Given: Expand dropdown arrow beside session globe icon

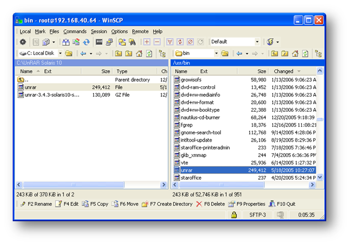Looking at the screenshot, I should [278, 42].
